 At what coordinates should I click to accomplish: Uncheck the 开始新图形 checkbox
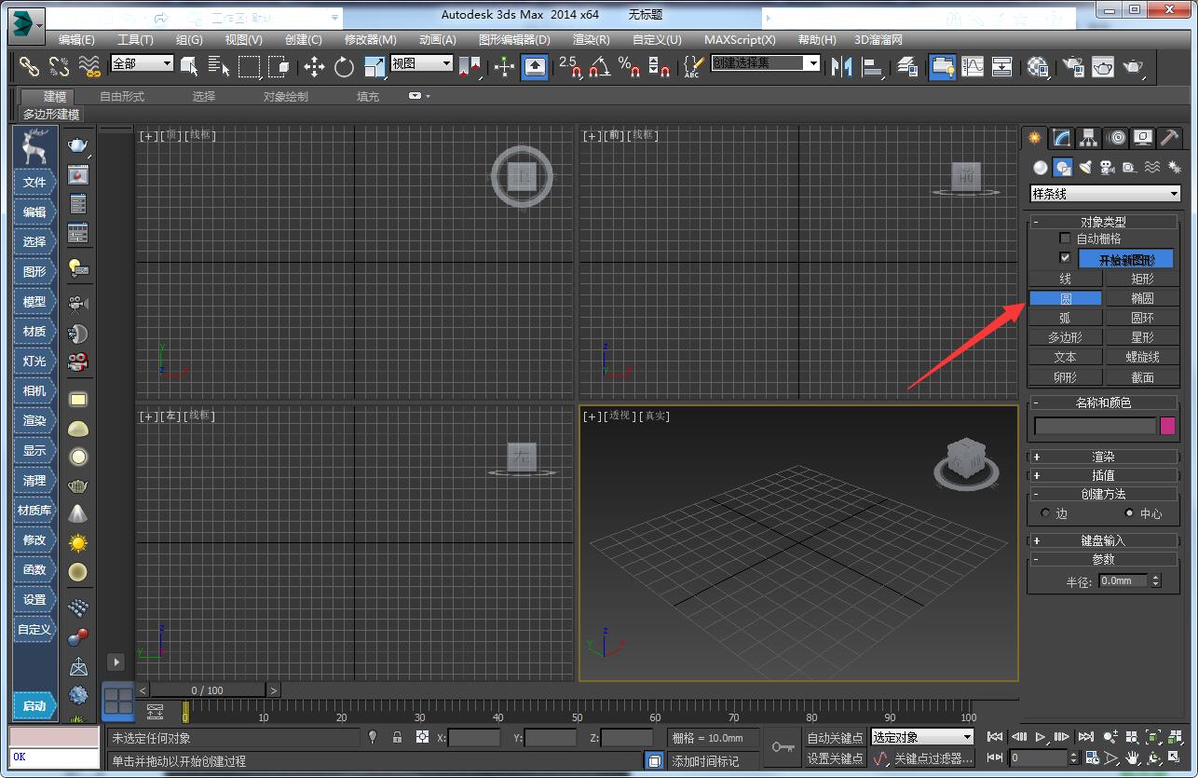tap(1066, 258)
